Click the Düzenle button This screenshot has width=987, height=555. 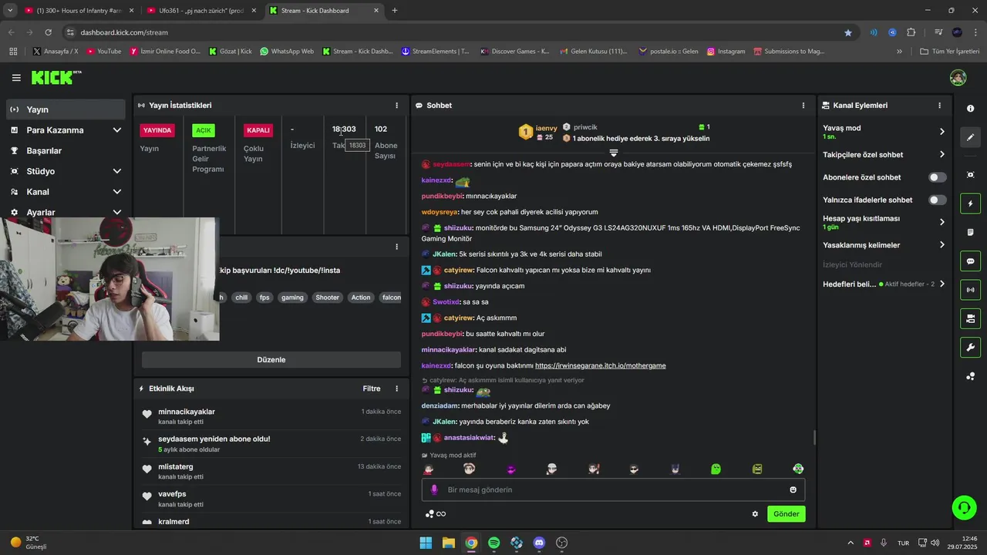point(271,360)
